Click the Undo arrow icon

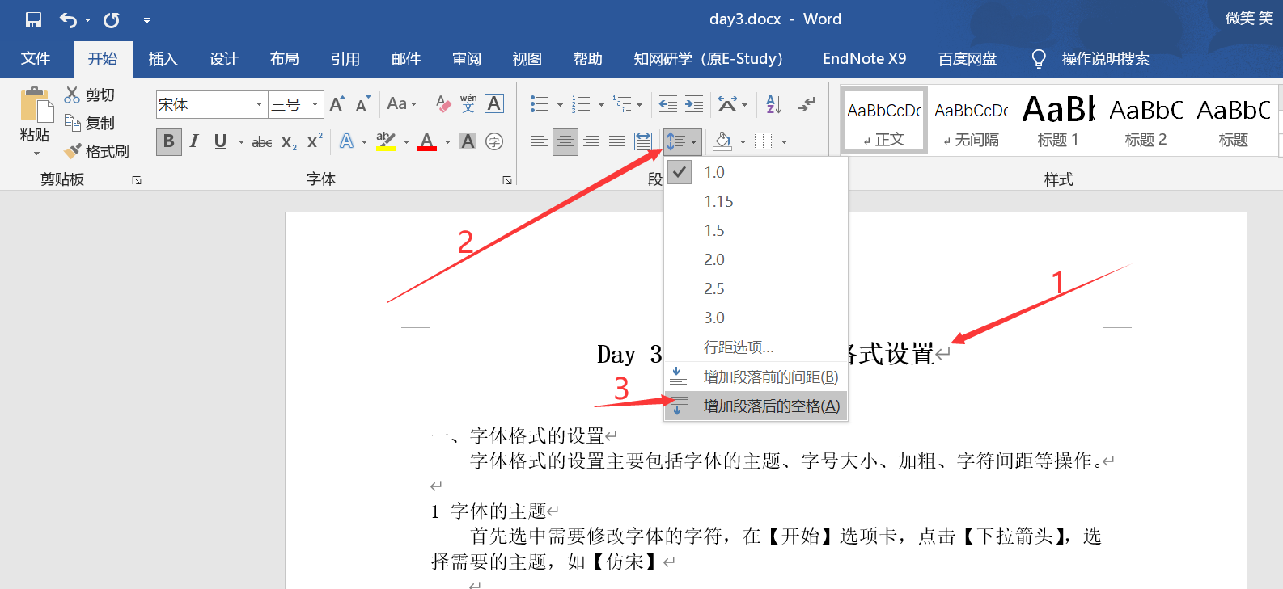[69, 19]
